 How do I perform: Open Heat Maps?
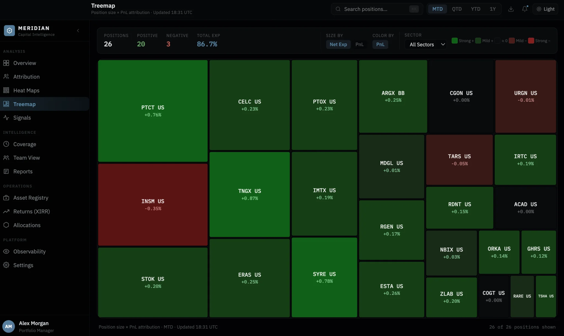tap(45, 90)
